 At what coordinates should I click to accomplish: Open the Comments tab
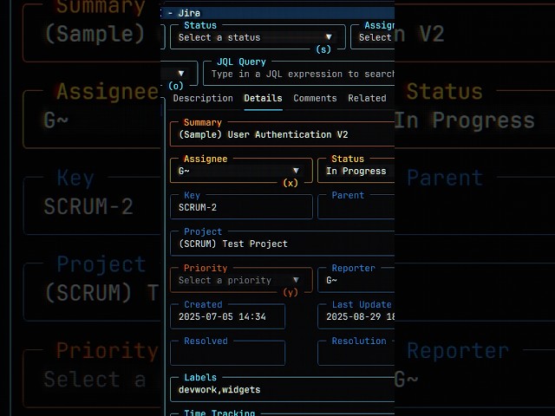pyautogui.click(x=315, y=98)
